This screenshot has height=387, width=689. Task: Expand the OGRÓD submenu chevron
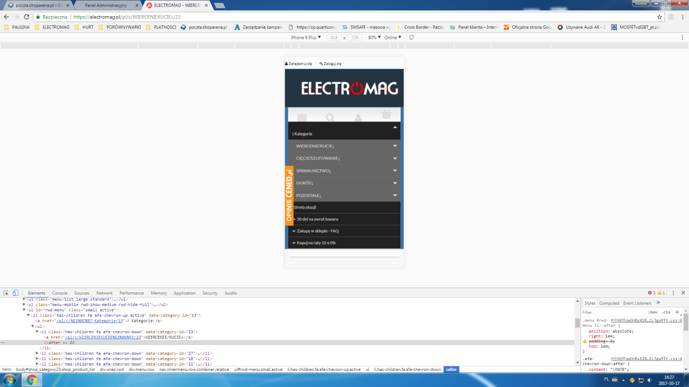tap(395, 183)
